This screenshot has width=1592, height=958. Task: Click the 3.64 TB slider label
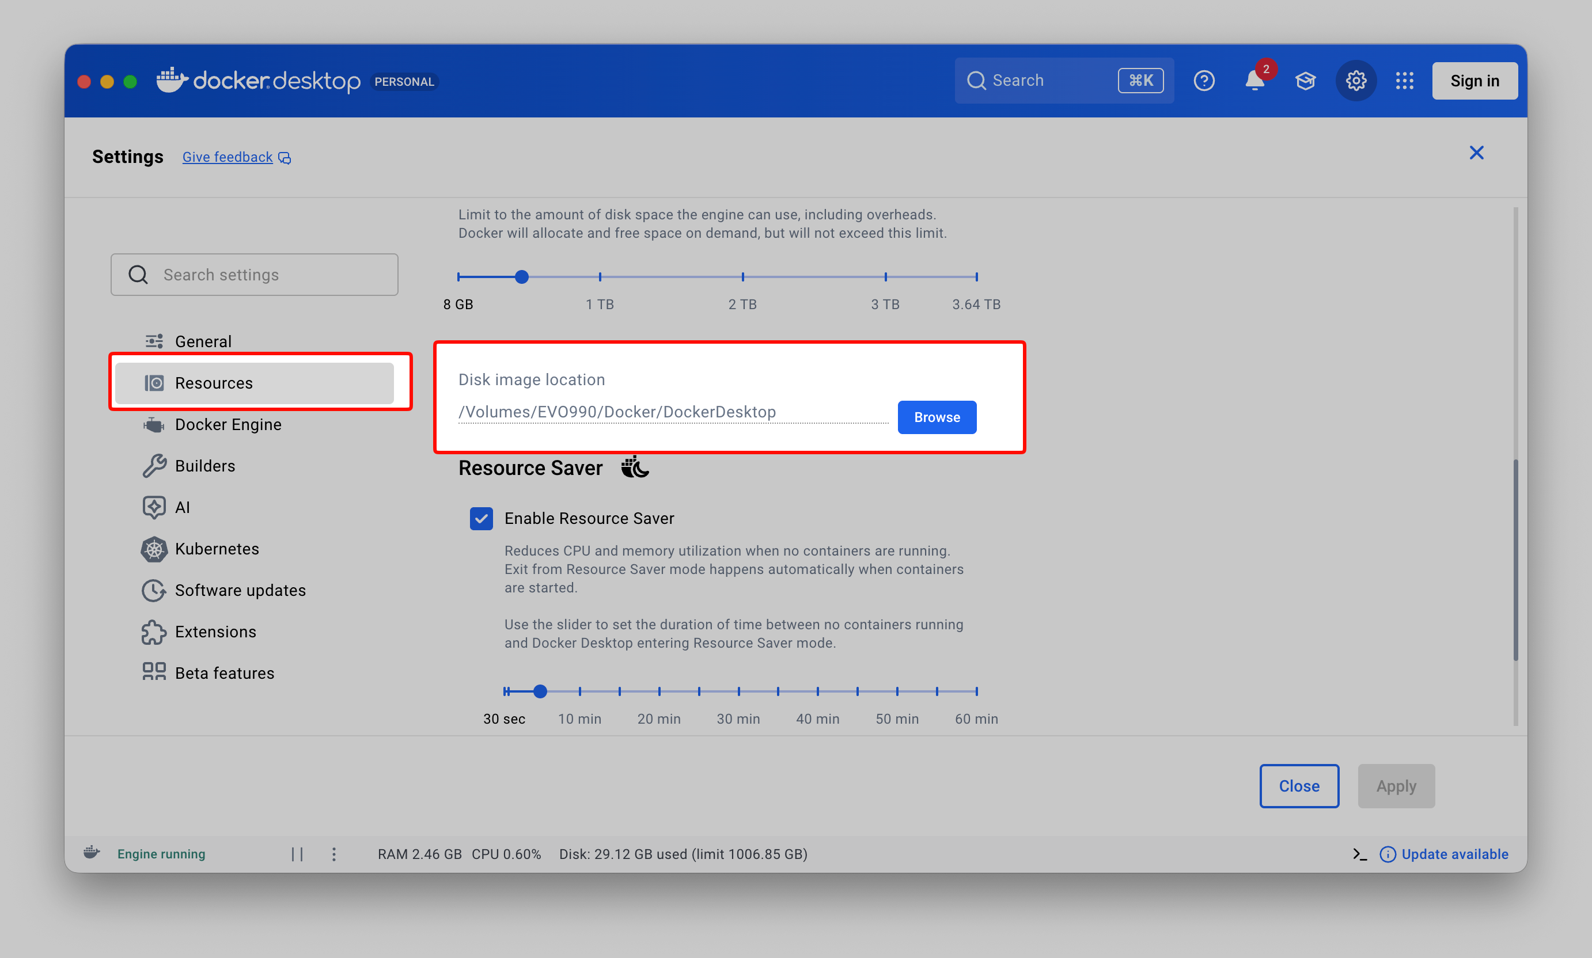coord(976,304)
